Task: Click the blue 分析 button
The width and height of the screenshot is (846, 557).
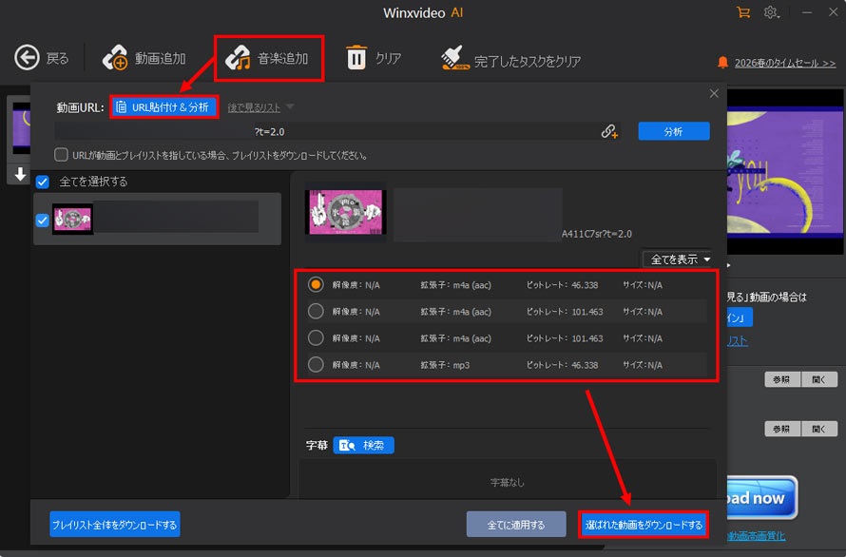Action: pyautogui.click(x=673, y=132)
